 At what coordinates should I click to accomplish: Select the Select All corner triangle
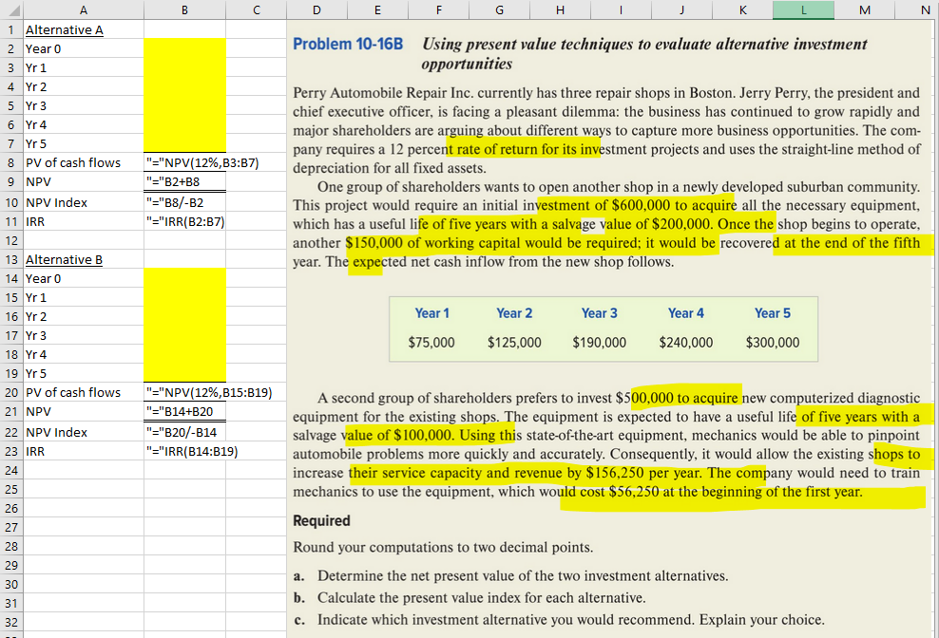(12, 9)
